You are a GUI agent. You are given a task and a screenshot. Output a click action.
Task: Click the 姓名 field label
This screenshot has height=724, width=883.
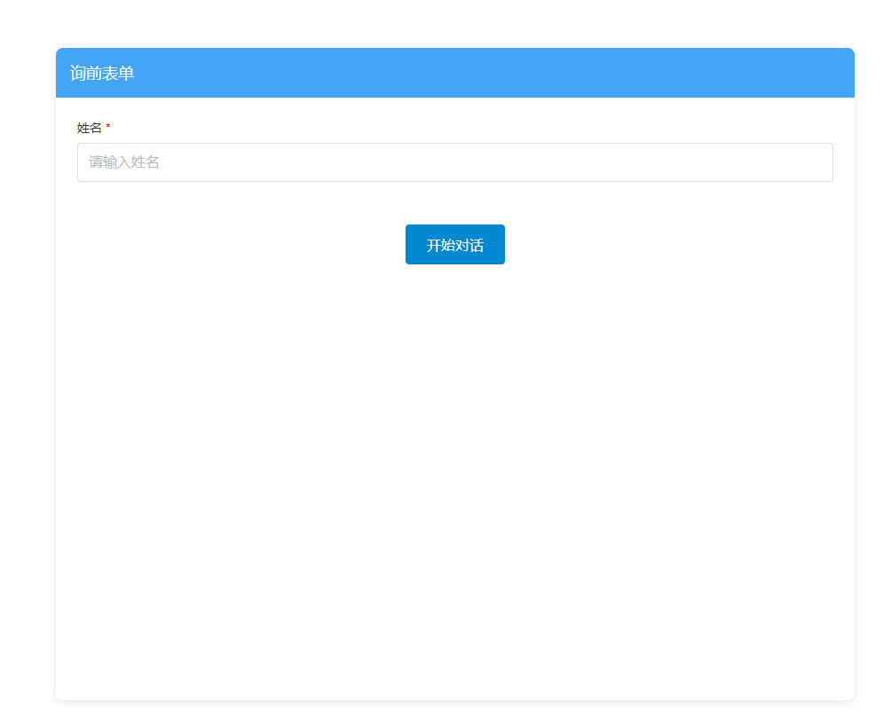pyautogui.click(x=90, y=128)
